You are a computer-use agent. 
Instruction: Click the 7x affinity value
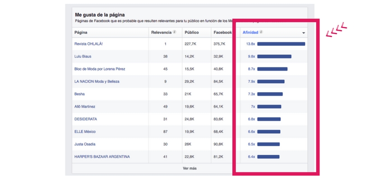(253, 107)
